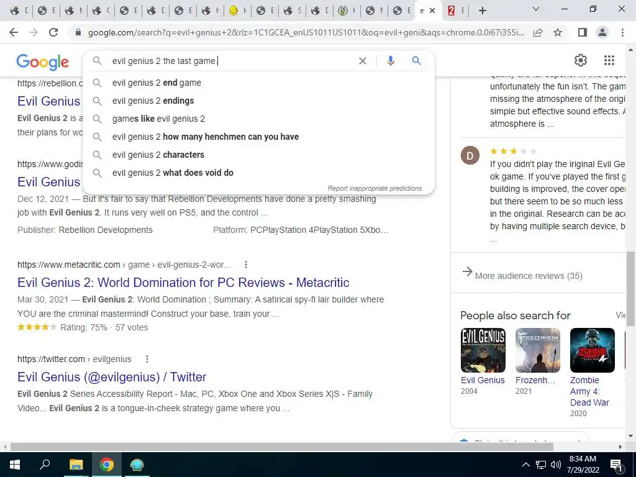This screenshot has width=636, height=477.
Task: Close the active Google search tab
Action: tap(432, 11)
